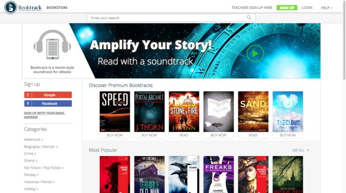
Task: Open the Crime category
Action: (30, 154)
